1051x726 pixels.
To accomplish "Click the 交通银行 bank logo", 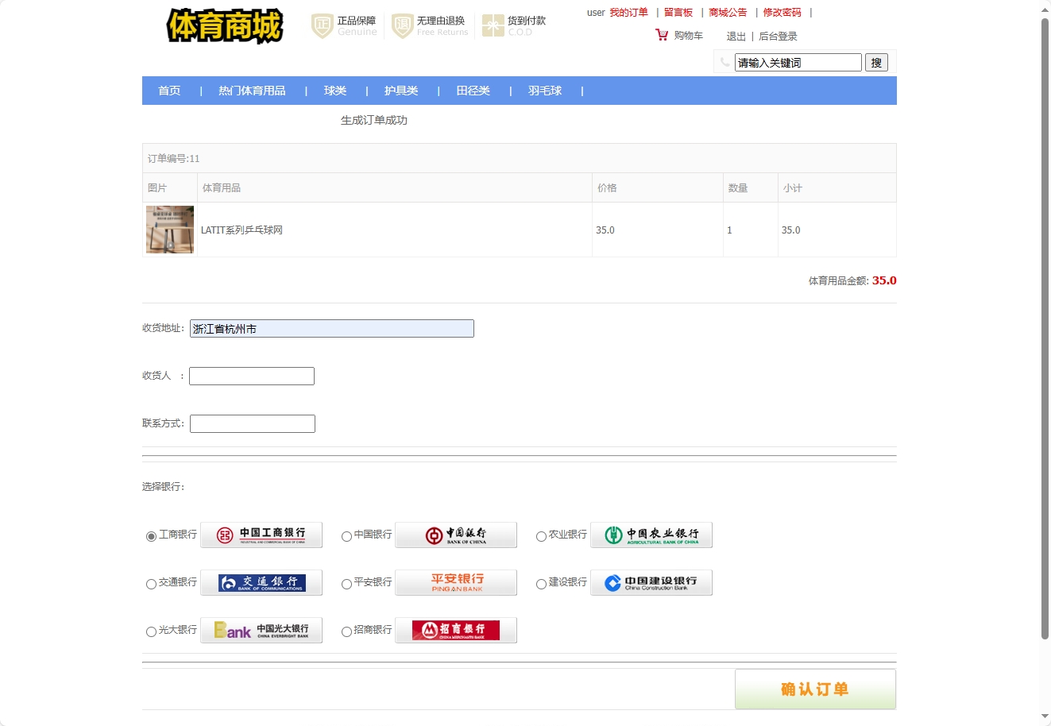I will coord(261,582).
